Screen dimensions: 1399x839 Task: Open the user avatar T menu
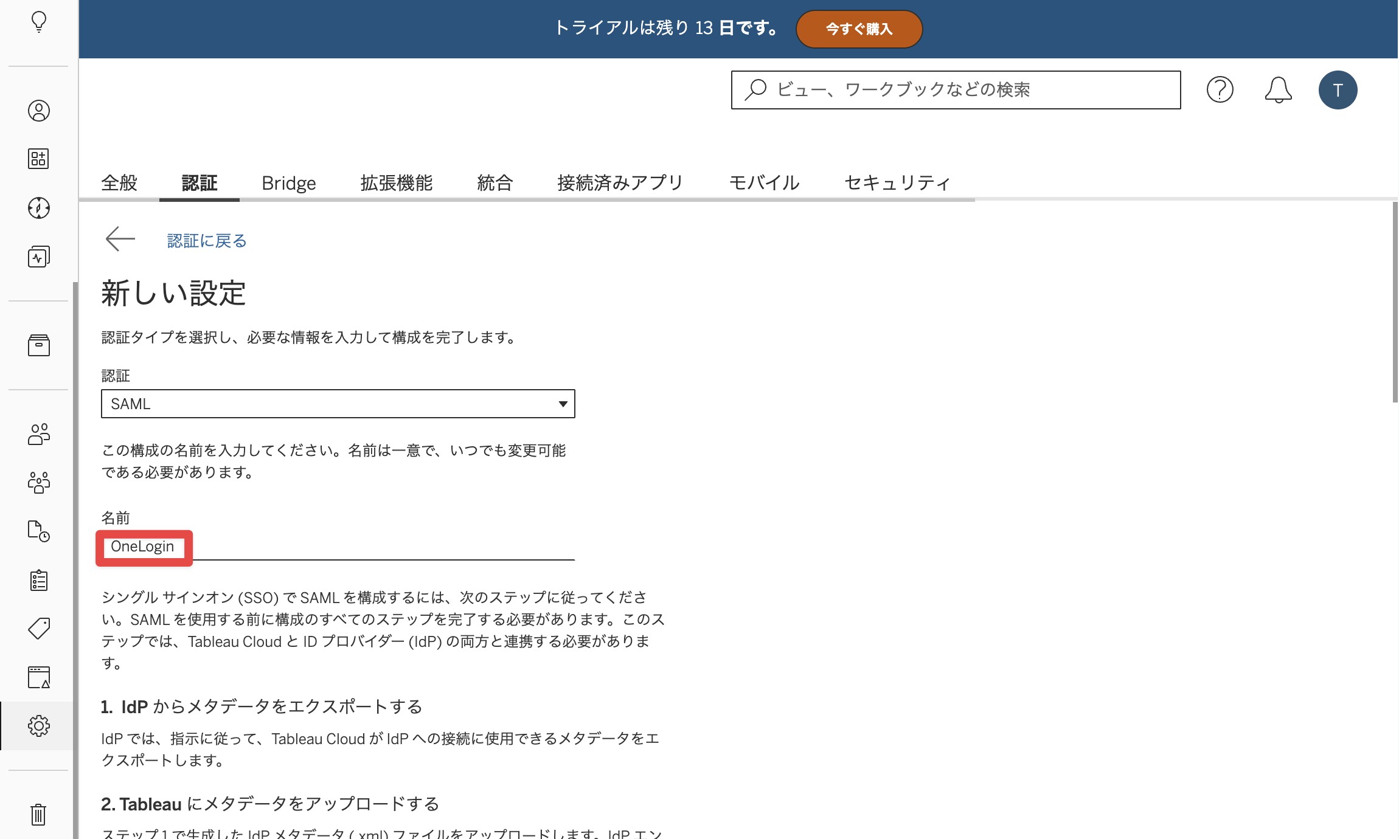point(1338,90)
